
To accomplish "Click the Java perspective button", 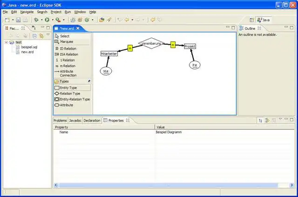I will 264,20.
